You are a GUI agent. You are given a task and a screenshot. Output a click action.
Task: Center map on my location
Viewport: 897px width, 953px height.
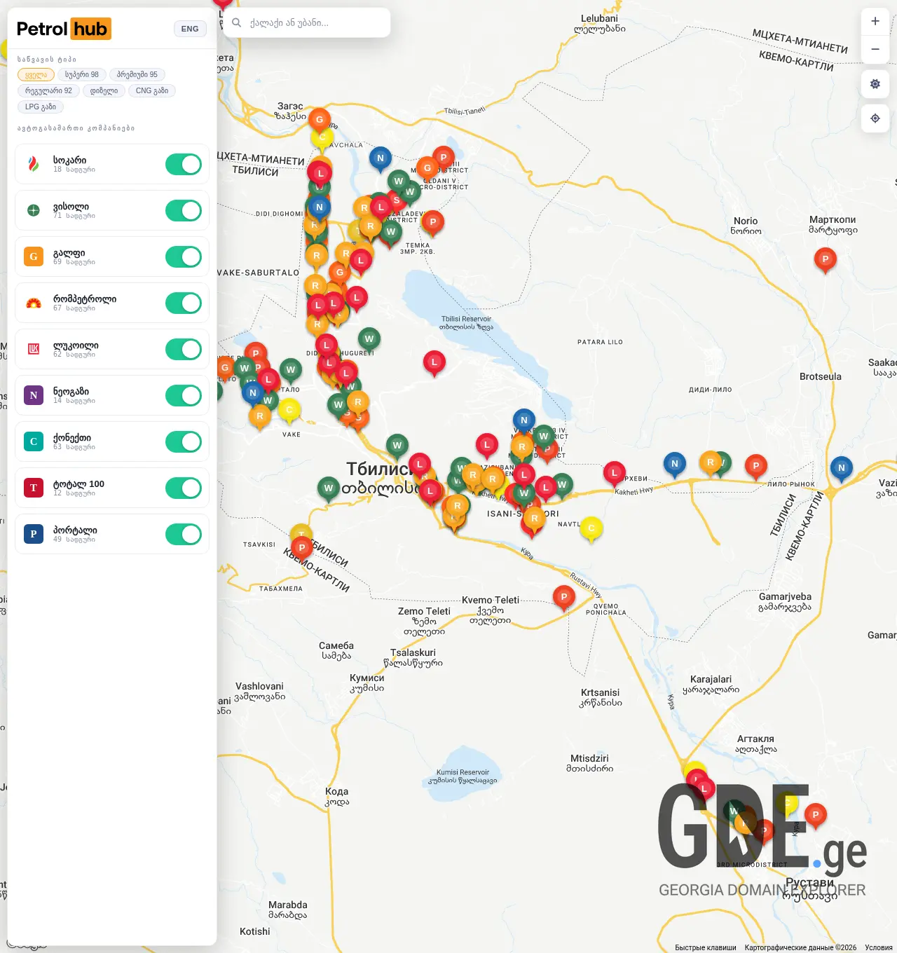[875, 118]
